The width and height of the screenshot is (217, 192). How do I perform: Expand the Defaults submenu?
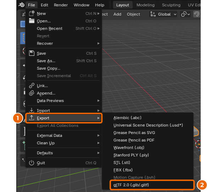pyautogui.click(x=64, y=153)
